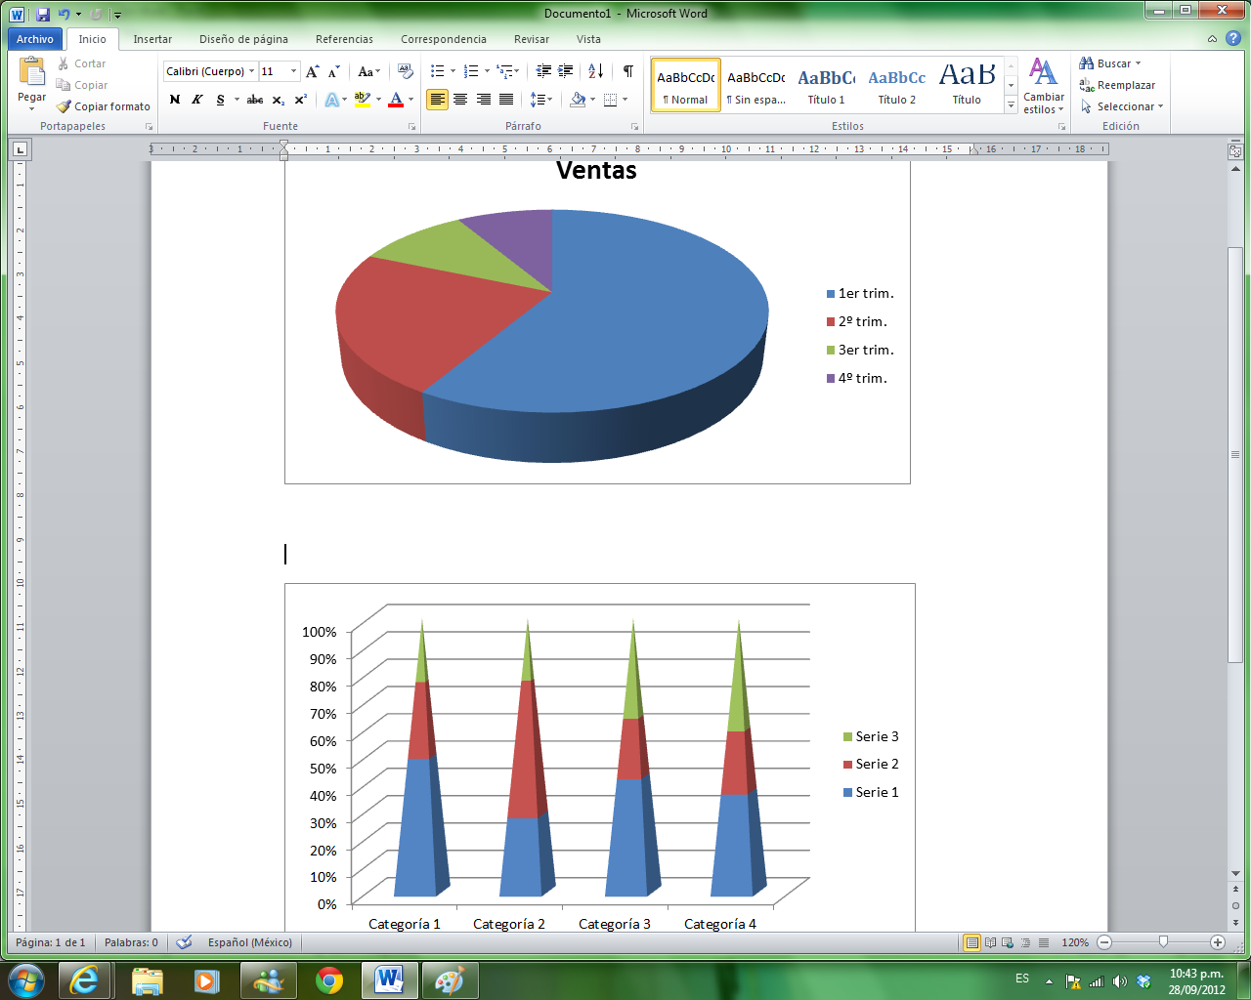Undo the last action
Screen dimensions: 1251x1000
64,14
